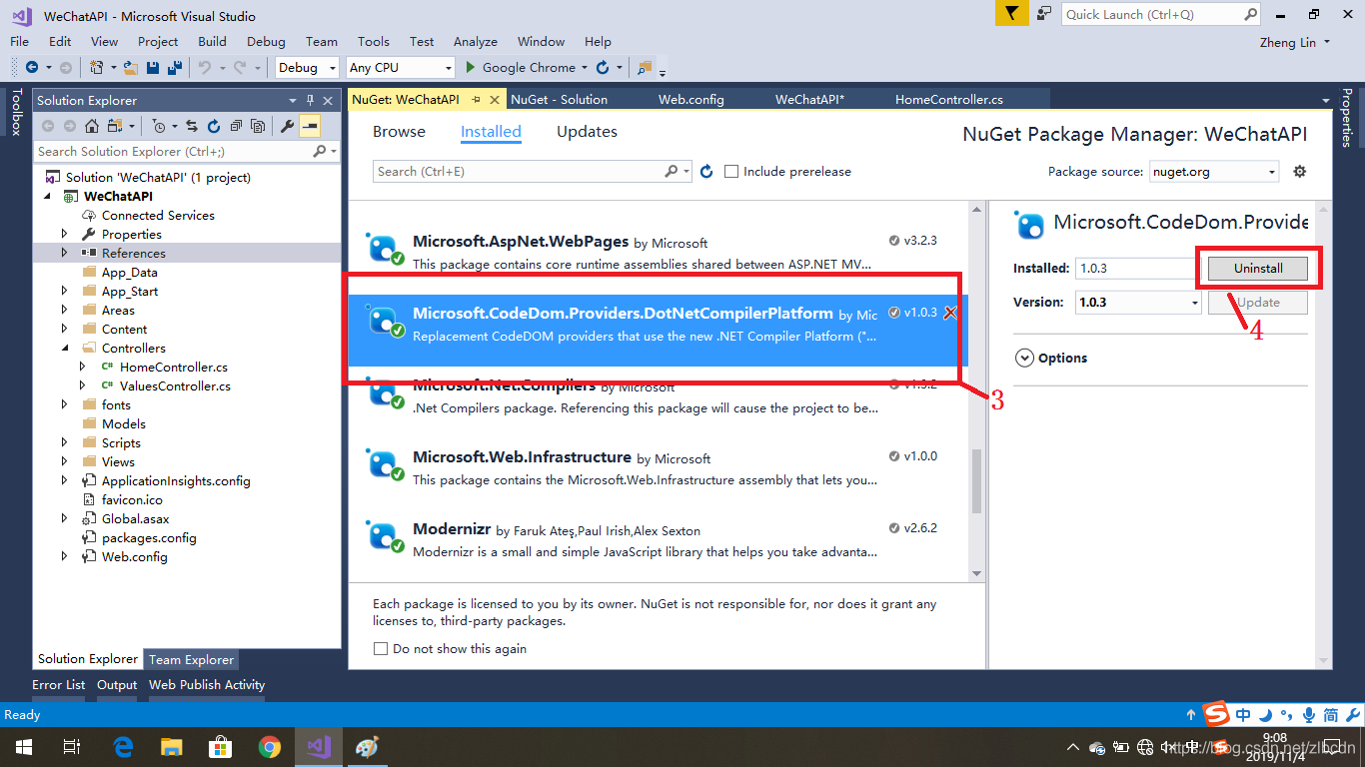Open the Build menu
The image size is (1365, 767).
pos(212,42)
